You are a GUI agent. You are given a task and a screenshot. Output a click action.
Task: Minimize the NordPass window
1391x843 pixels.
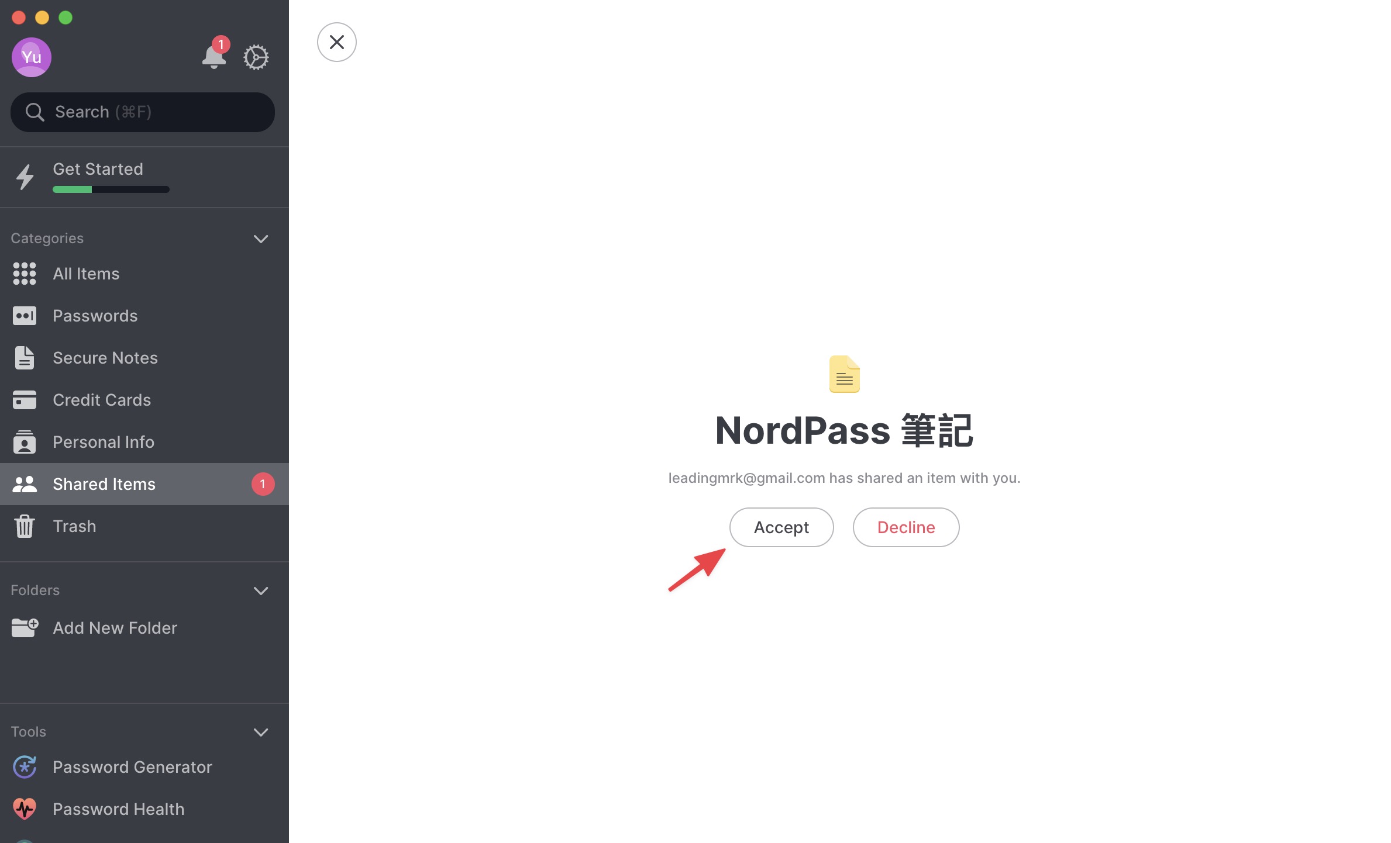coord(42,18)
